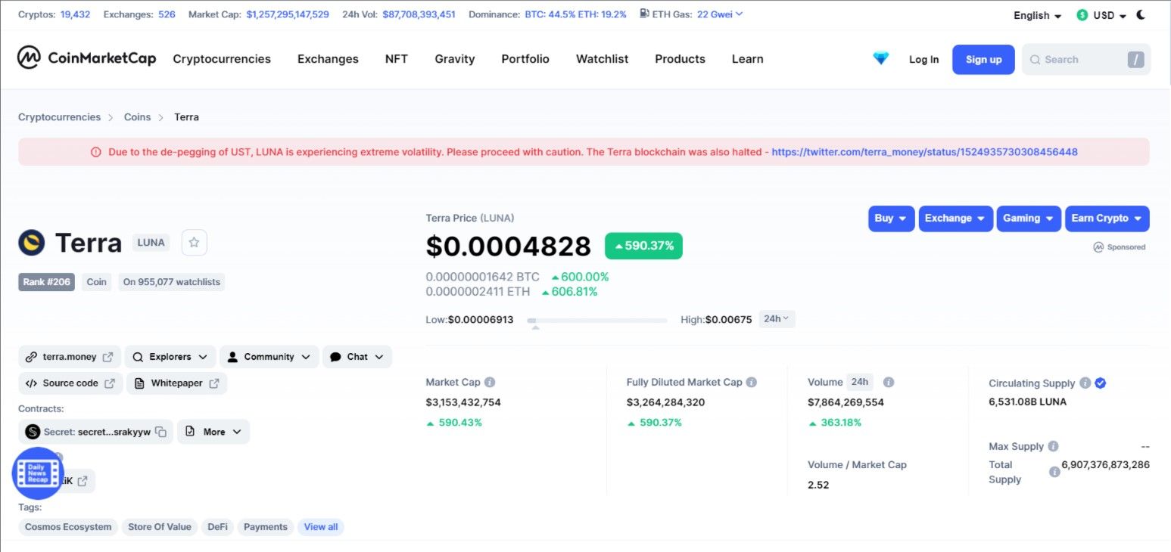1171x552 pixels.
Task: Toggle dark mode moon icon
Action: pyautogui.click(x=1141, y=15)
